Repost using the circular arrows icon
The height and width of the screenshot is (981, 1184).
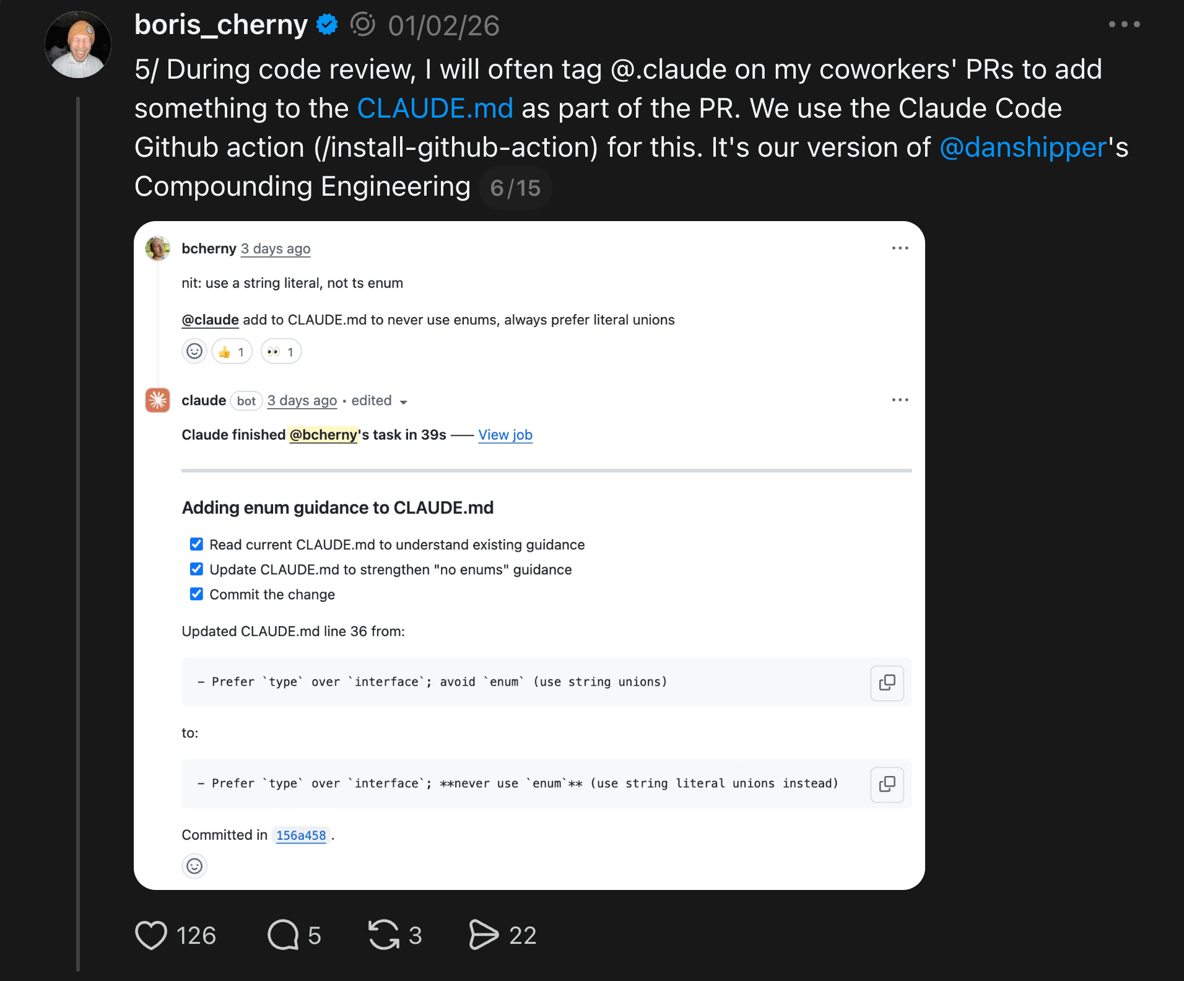(384, 935)
